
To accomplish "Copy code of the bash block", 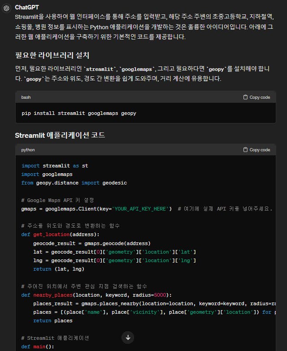I will (257, 97).
